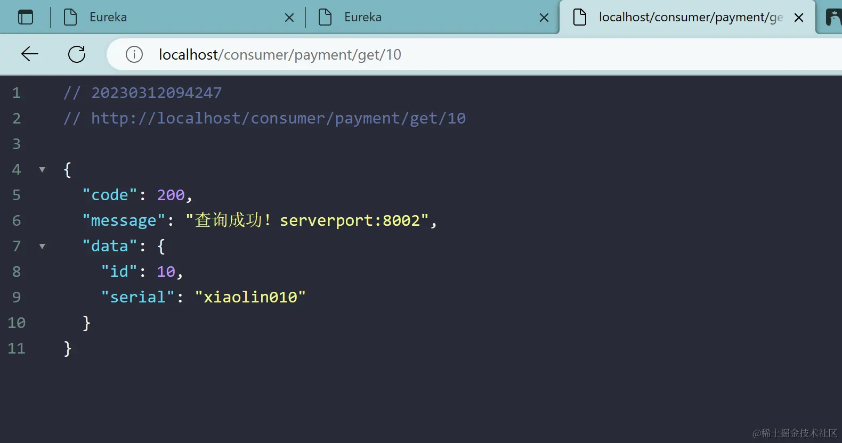This screenshot has height=443, width=842.
Task: Click the "xiaolin010" string value
Action: coord(250,297)
